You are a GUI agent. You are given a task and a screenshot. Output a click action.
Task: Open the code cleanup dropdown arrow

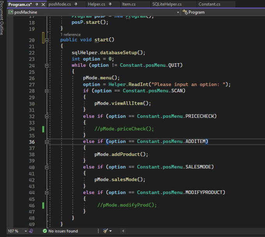point(111,231)
